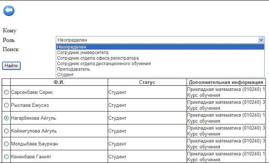Click the Роль field label
Image resolution: width=269 pixels, height=163 pixels.
click(x=9, y=40)
